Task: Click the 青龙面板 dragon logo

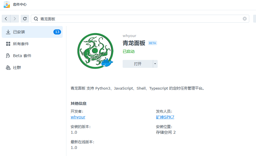Action: point(95,51)
